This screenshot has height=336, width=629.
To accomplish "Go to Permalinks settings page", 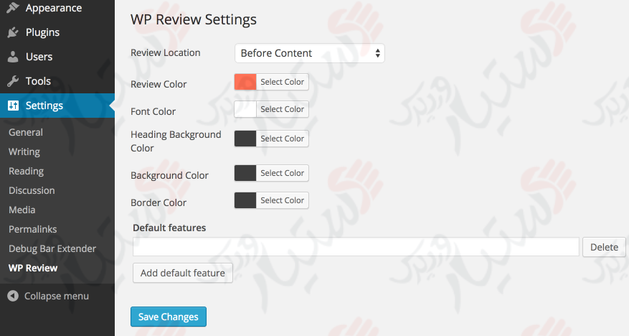I will (32, 229).
